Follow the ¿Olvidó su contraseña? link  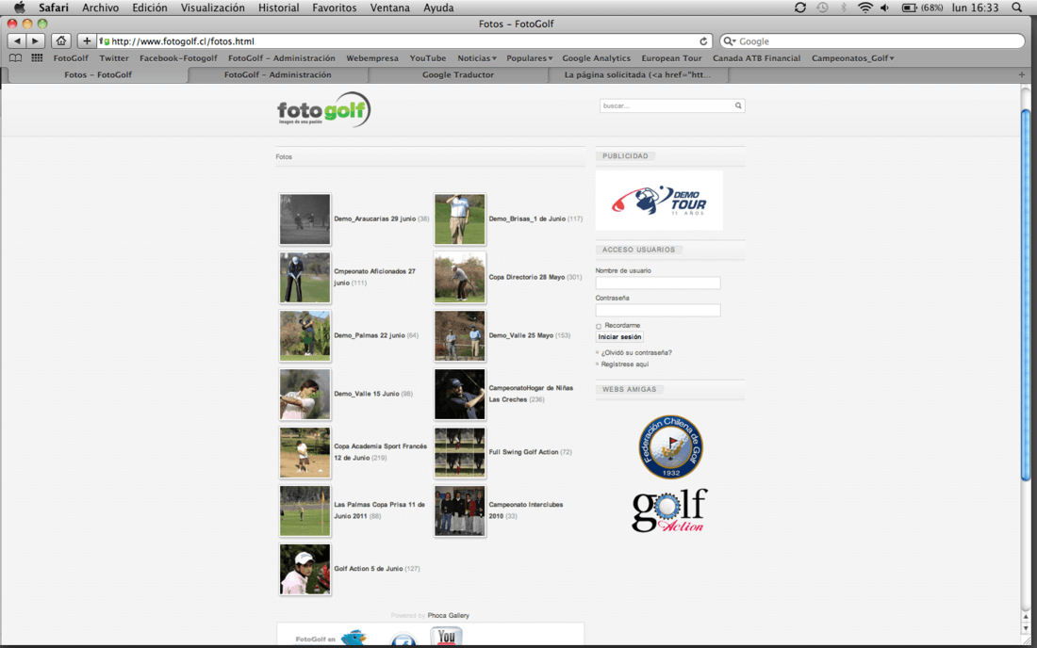[636, 353]
